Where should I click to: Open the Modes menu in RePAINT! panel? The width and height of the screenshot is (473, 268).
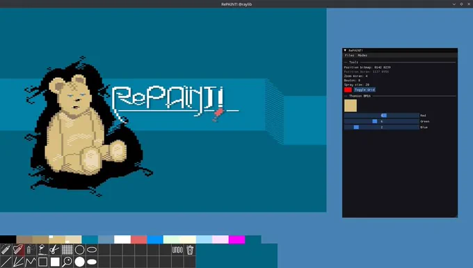362,56
